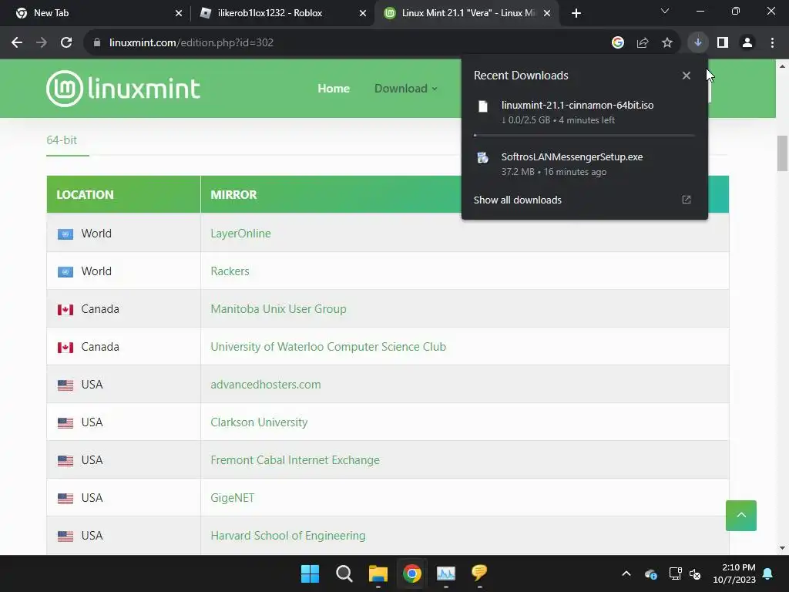Open File Explorer from the taskbar

[x=378, y=573]
